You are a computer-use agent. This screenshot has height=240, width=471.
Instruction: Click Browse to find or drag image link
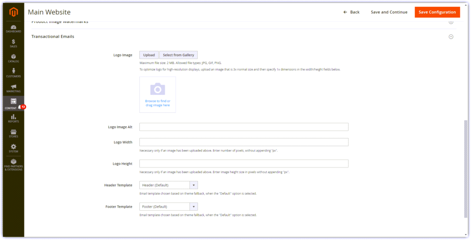click(x=158, y=103)
